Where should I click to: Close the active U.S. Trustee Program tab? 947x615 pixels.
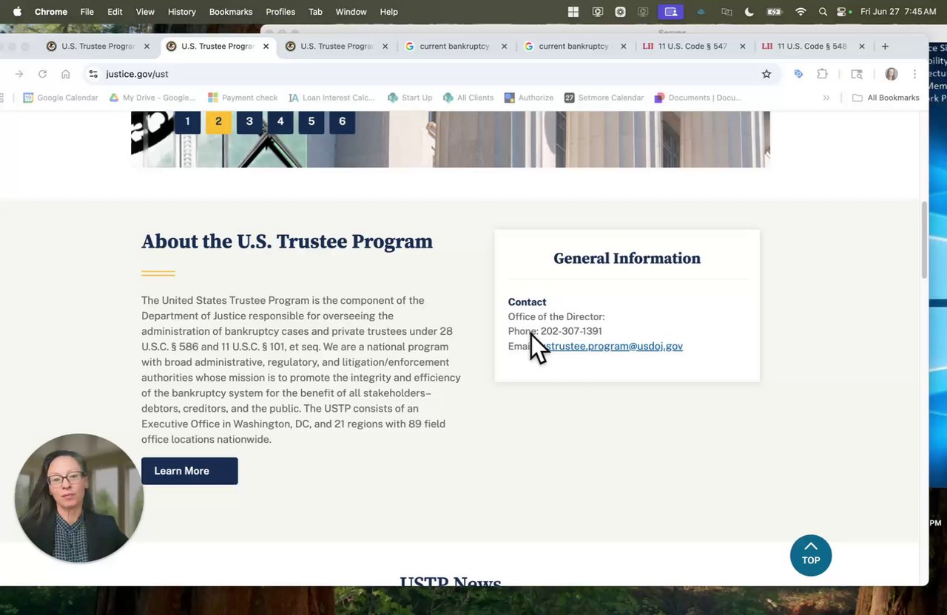click(266, 46)
